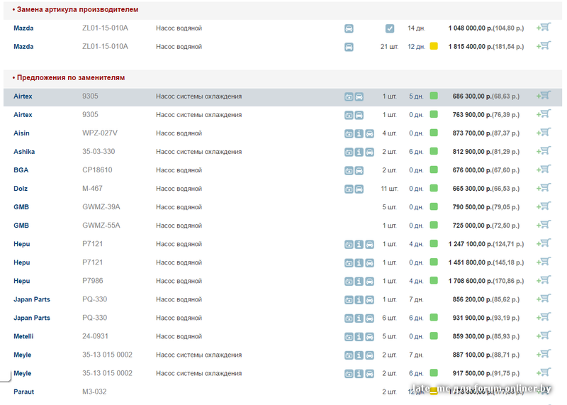Viewport: 567px width, 405px height.
Task: Click car icon for Mazda 21 шт. offer
Action: click(x=349, y=47)
